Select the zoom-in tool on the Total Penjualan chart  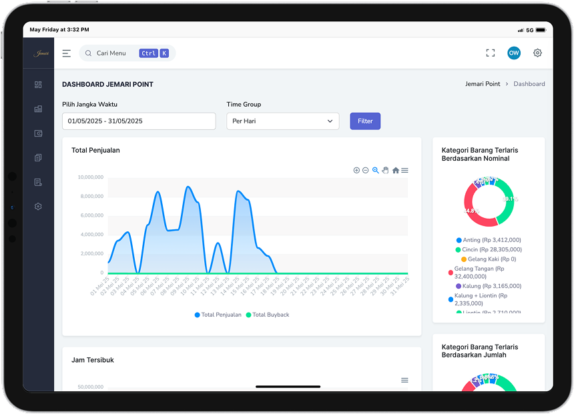click(356, 170)
